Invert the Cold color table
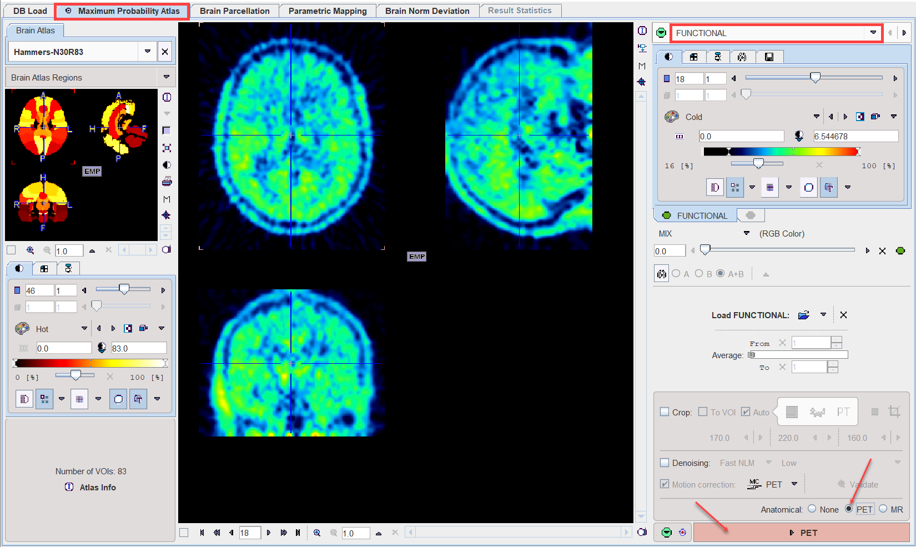The width and height of the screenshot is (916, 547). tap(860, 117)
